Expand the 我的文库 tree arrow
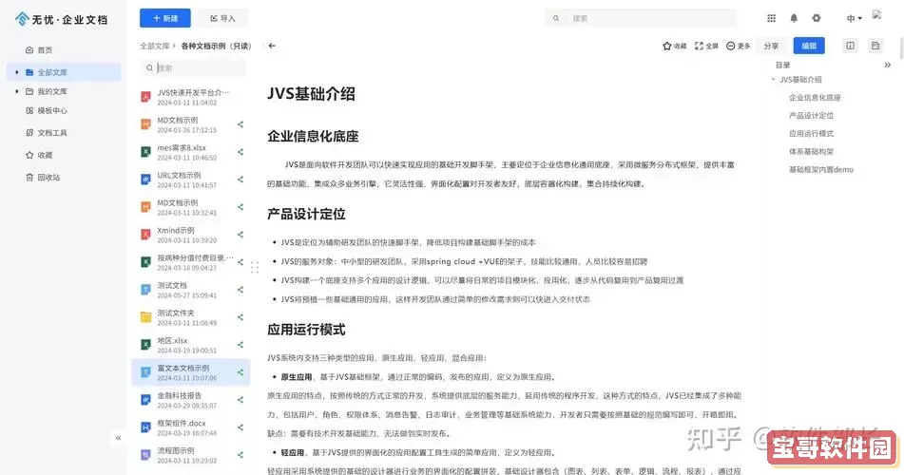Image resolution: width=904 pixels, height=475 pixels. coord(17,91)
